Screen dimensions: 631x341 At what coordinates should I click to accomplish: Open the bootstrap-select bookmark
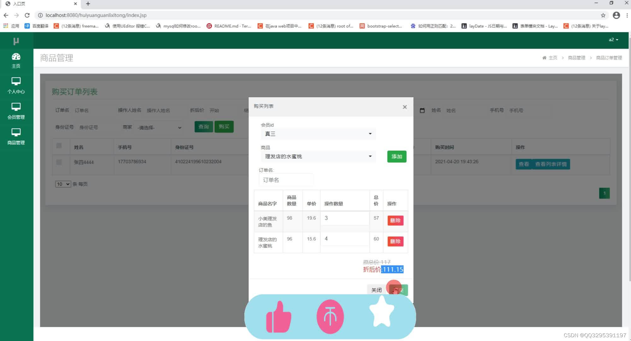[x=381, y=26]
